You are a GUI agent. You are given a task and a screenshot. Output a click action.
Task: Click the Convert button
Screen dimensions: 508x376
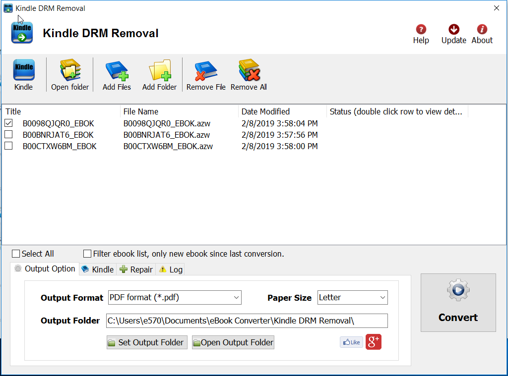(x=458, y=303)
